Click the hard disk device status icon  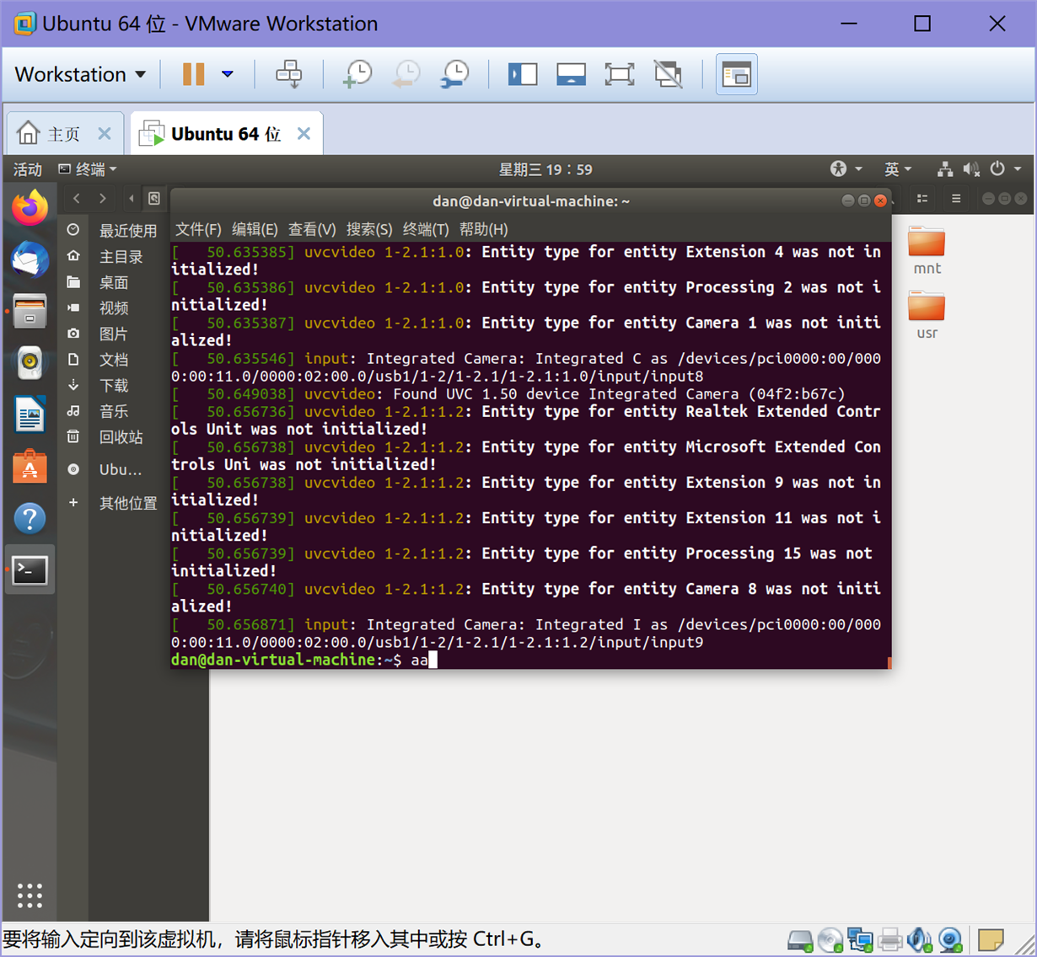coord(799,939)
